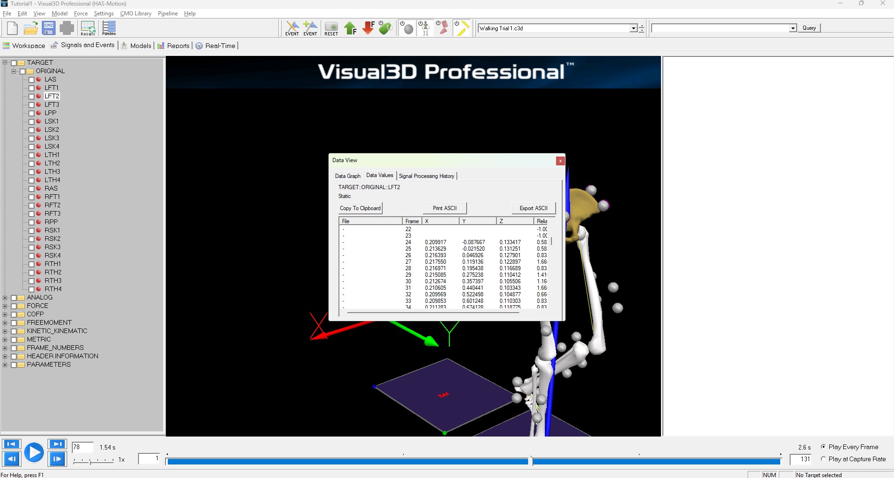Click the Print ASCII button

(445, 208)
